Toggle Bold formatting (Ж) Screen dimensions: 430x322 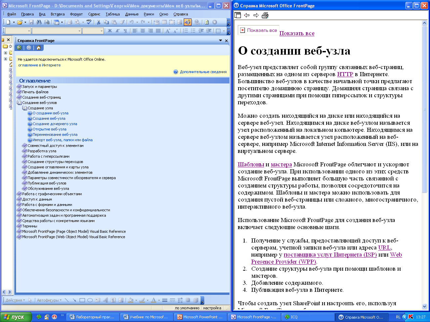coord(110,31)
